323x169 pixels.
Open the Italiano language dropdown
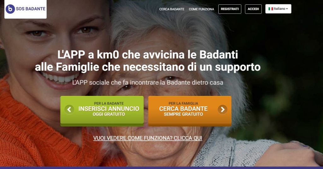[278, 9]
